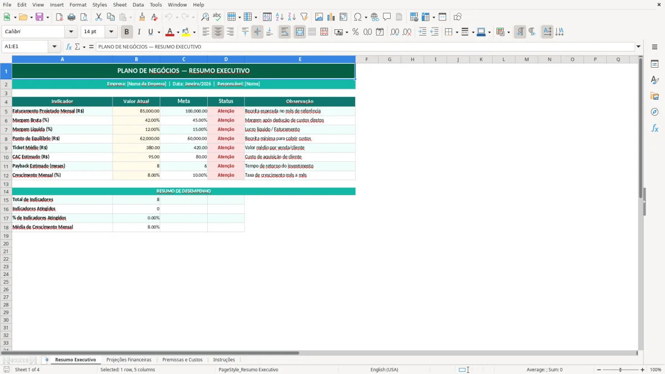
Task: Open the Styles deck in the sidebar
Action: click(x=654, y=80)
